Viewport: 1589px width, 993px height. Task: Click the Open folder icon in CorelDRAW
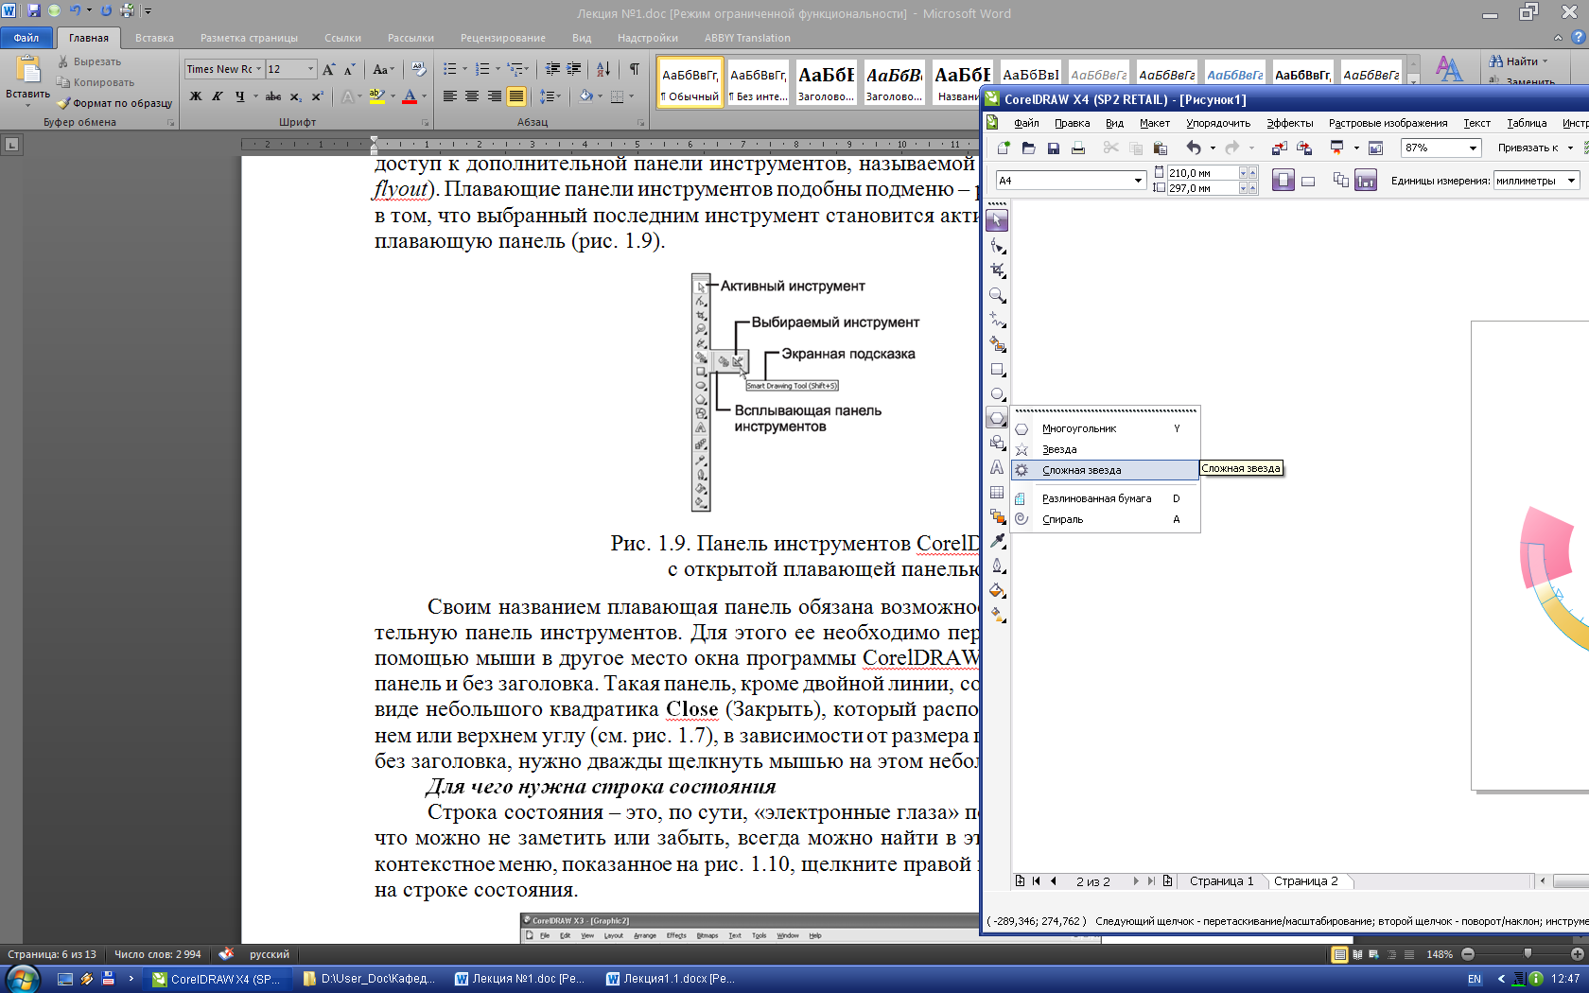pyautogui.click(x=1028, y=148)
